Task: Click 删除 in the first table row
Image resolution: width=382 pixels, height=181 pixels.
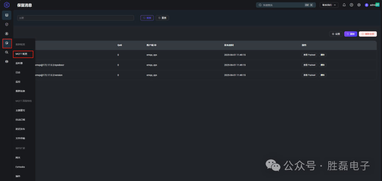Action: pos(323,55)
